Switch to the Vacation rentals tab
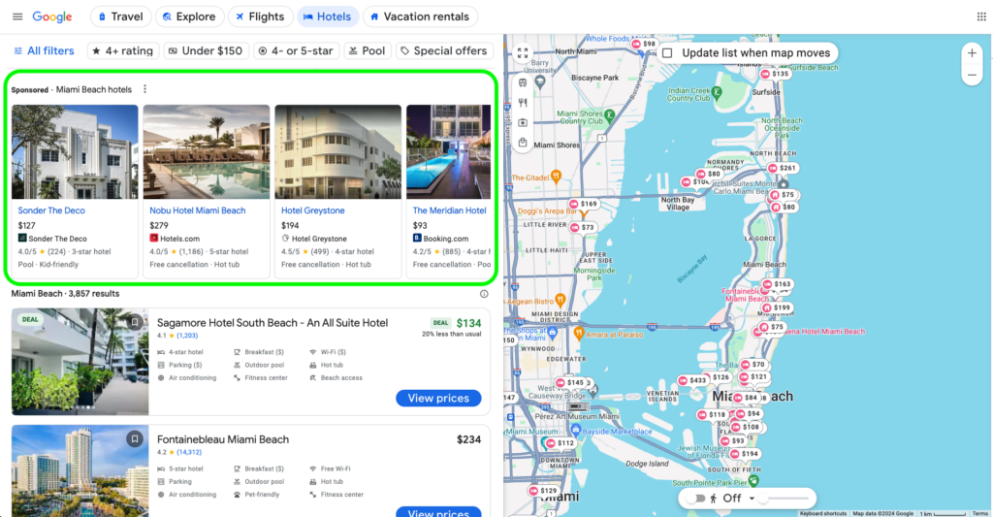 point(420,16)
